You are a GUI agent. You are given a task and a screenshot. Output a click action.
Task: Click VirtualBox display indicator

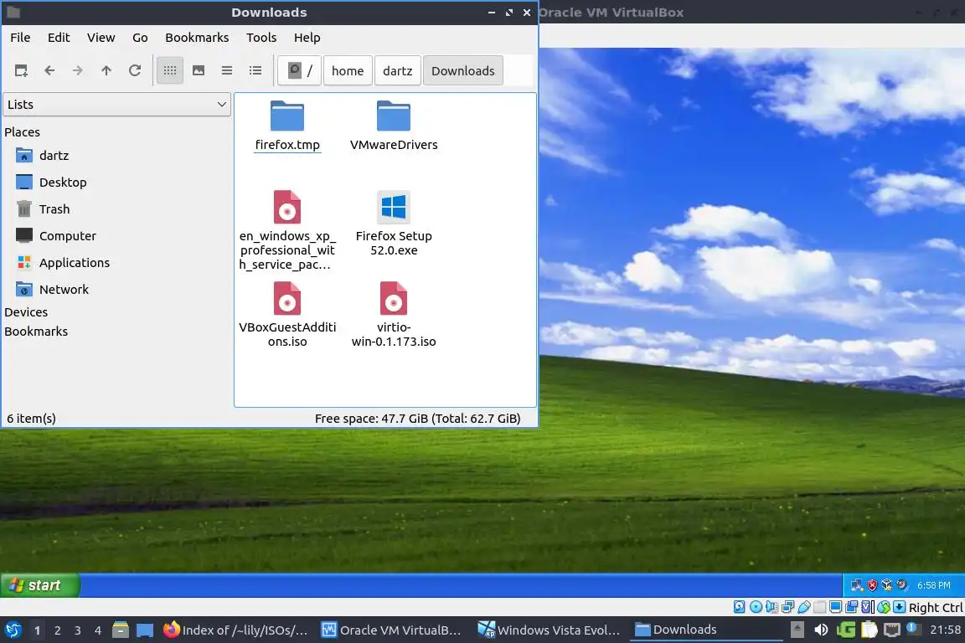click(x=835, y=607)
